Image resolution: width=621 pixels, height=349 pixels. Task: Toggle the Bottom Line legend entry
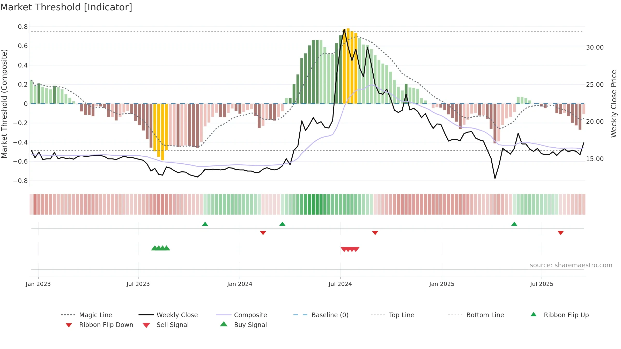tap(476, 315)
